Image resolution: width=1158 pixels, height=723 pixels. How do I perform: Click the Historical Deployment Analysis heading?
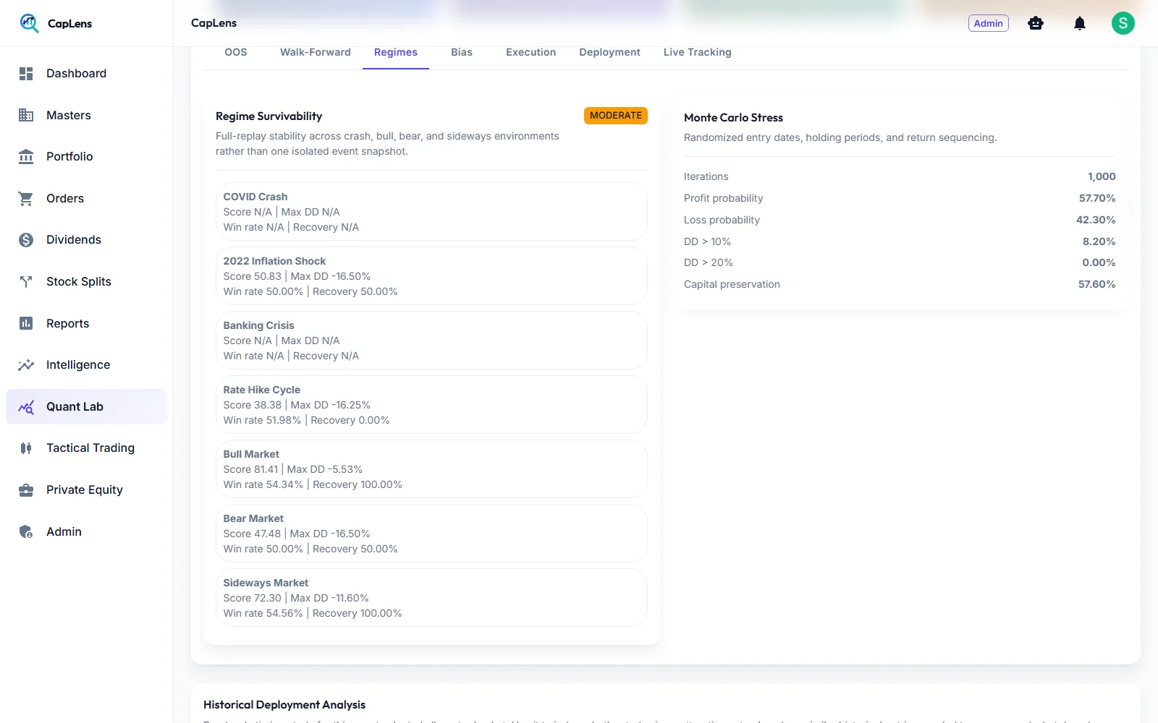(284, 705)
